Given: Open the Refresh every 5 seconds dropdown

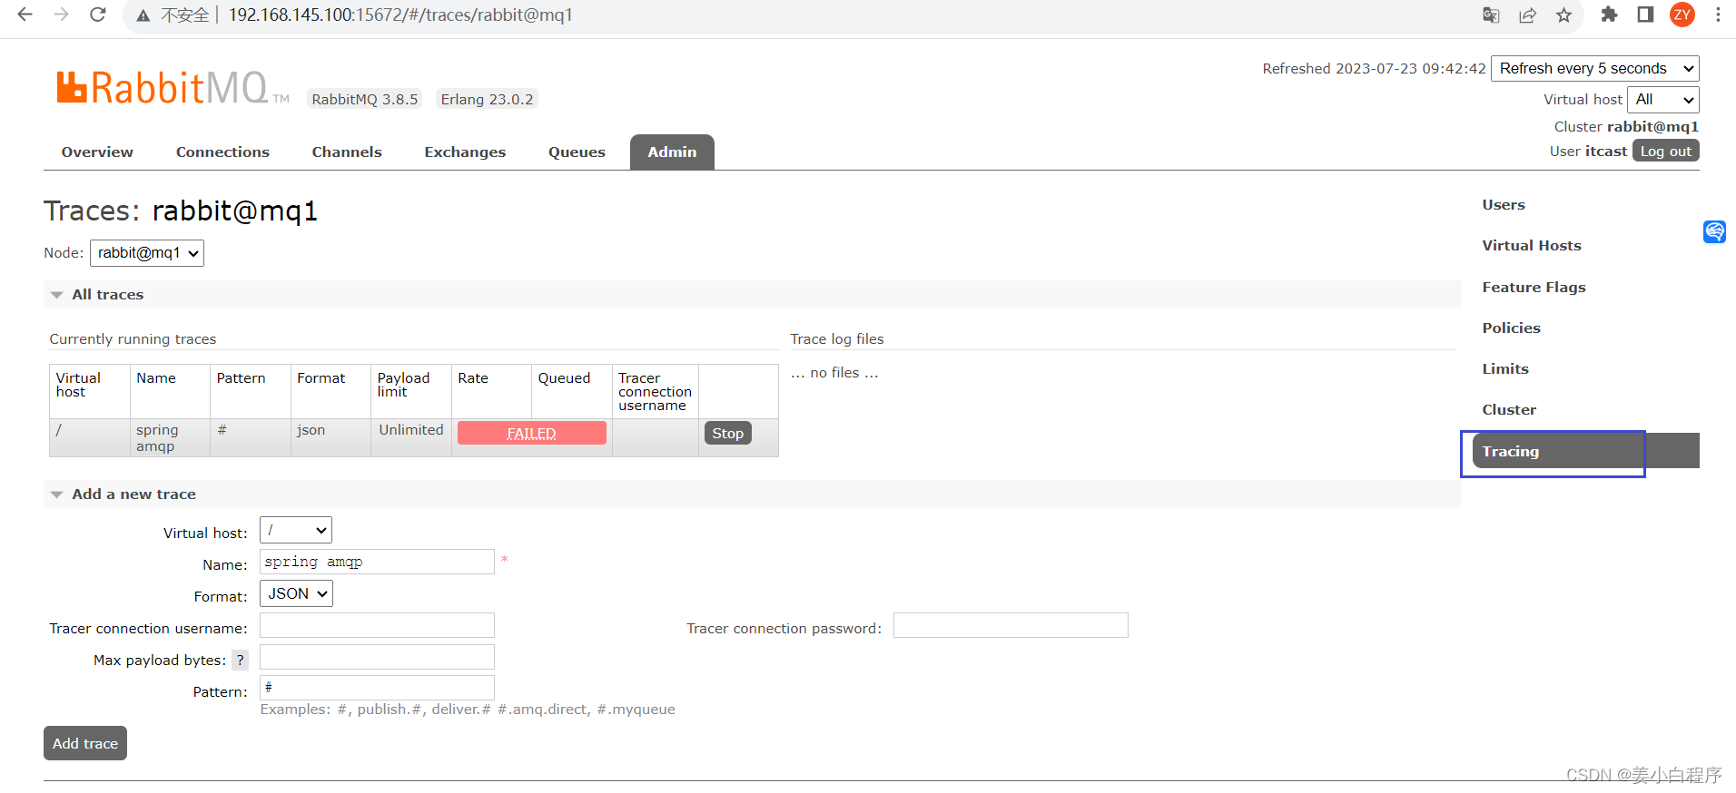Looking at the screenshot, I should (x=1595, y=69).
